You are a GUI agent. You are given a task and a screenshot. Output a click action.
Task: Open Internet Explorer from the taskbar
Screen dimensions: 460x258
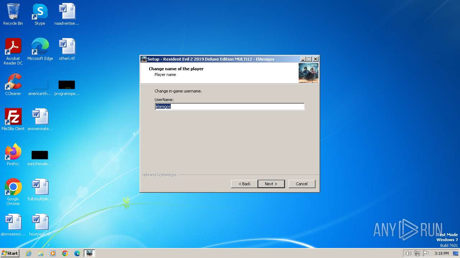(x=29, y=253)
